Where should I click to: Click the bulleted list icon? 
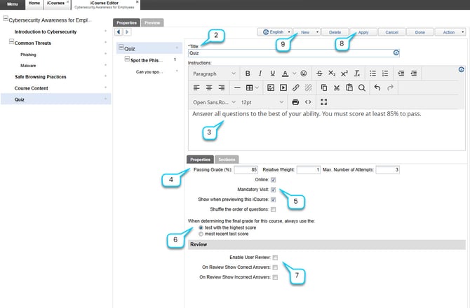tap(373, 73)
